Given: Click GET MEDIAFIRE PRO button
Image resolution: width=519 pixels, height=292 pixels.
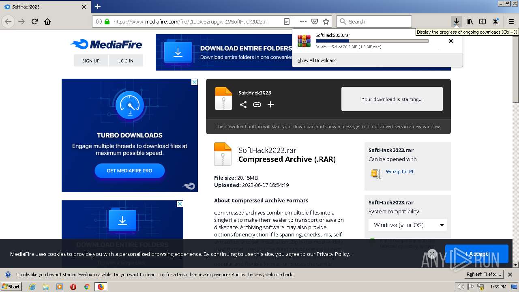Looking at the screenshot, I should click(130, 171).
